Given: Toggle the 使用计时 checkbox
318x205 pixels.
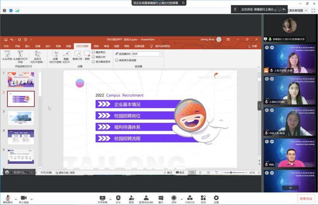Looking at the screenshot, I should click(x=94, y=57).
